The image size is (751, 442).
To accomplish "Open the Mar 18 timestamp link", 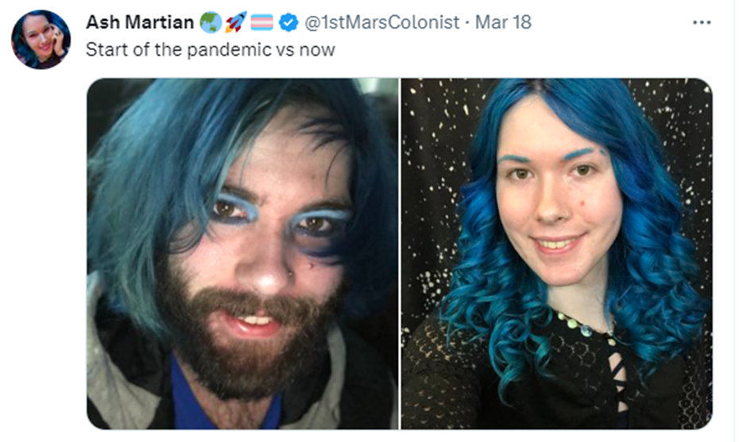I will pyautogui.click(x=503, y=22).
